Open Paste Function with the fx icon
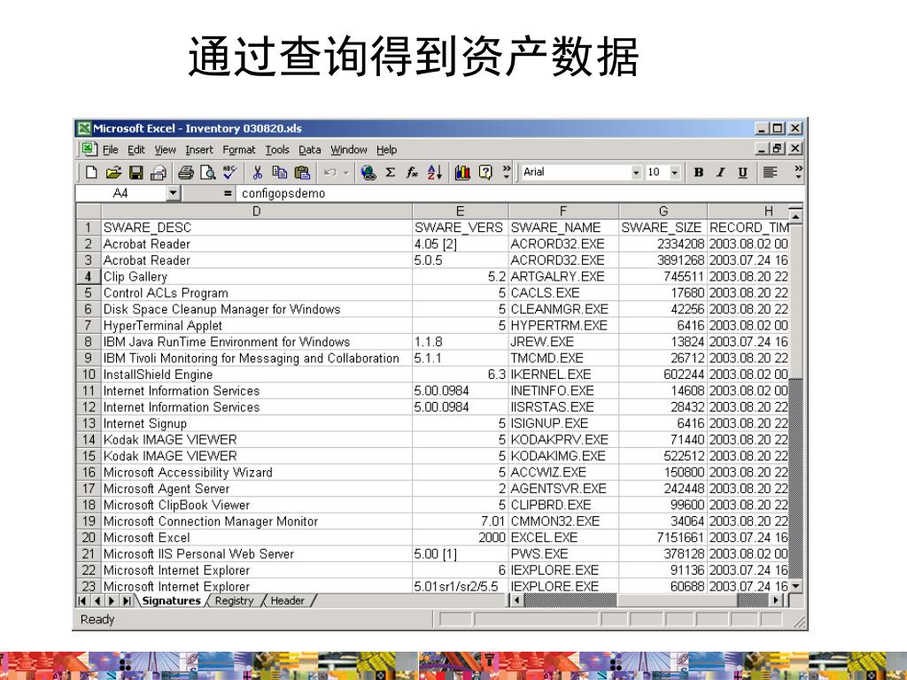Image resolution: width=907 pixels, height=680 pixels. tap(412, 173)
